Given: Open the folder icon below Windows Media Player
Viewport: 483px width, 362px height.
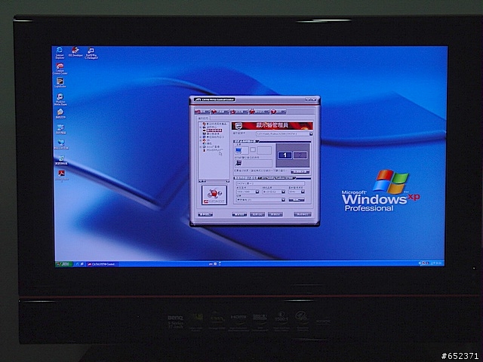Looking at the screenshot, I should click(60, 114).
